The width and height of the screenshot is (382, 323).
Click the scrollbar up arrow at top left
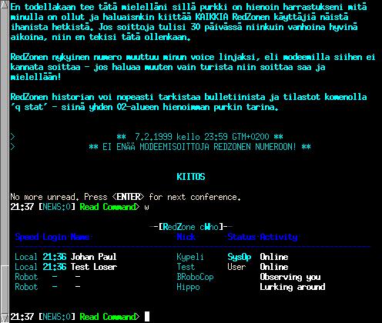[x=5, y=4]
